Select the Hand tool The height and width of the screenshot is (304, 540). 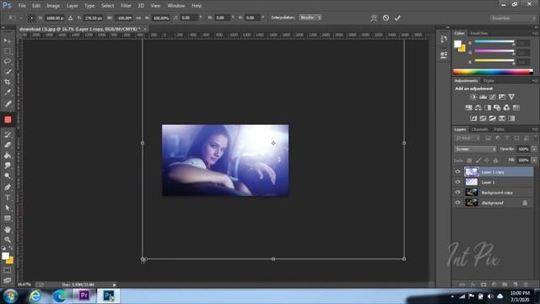8,229
